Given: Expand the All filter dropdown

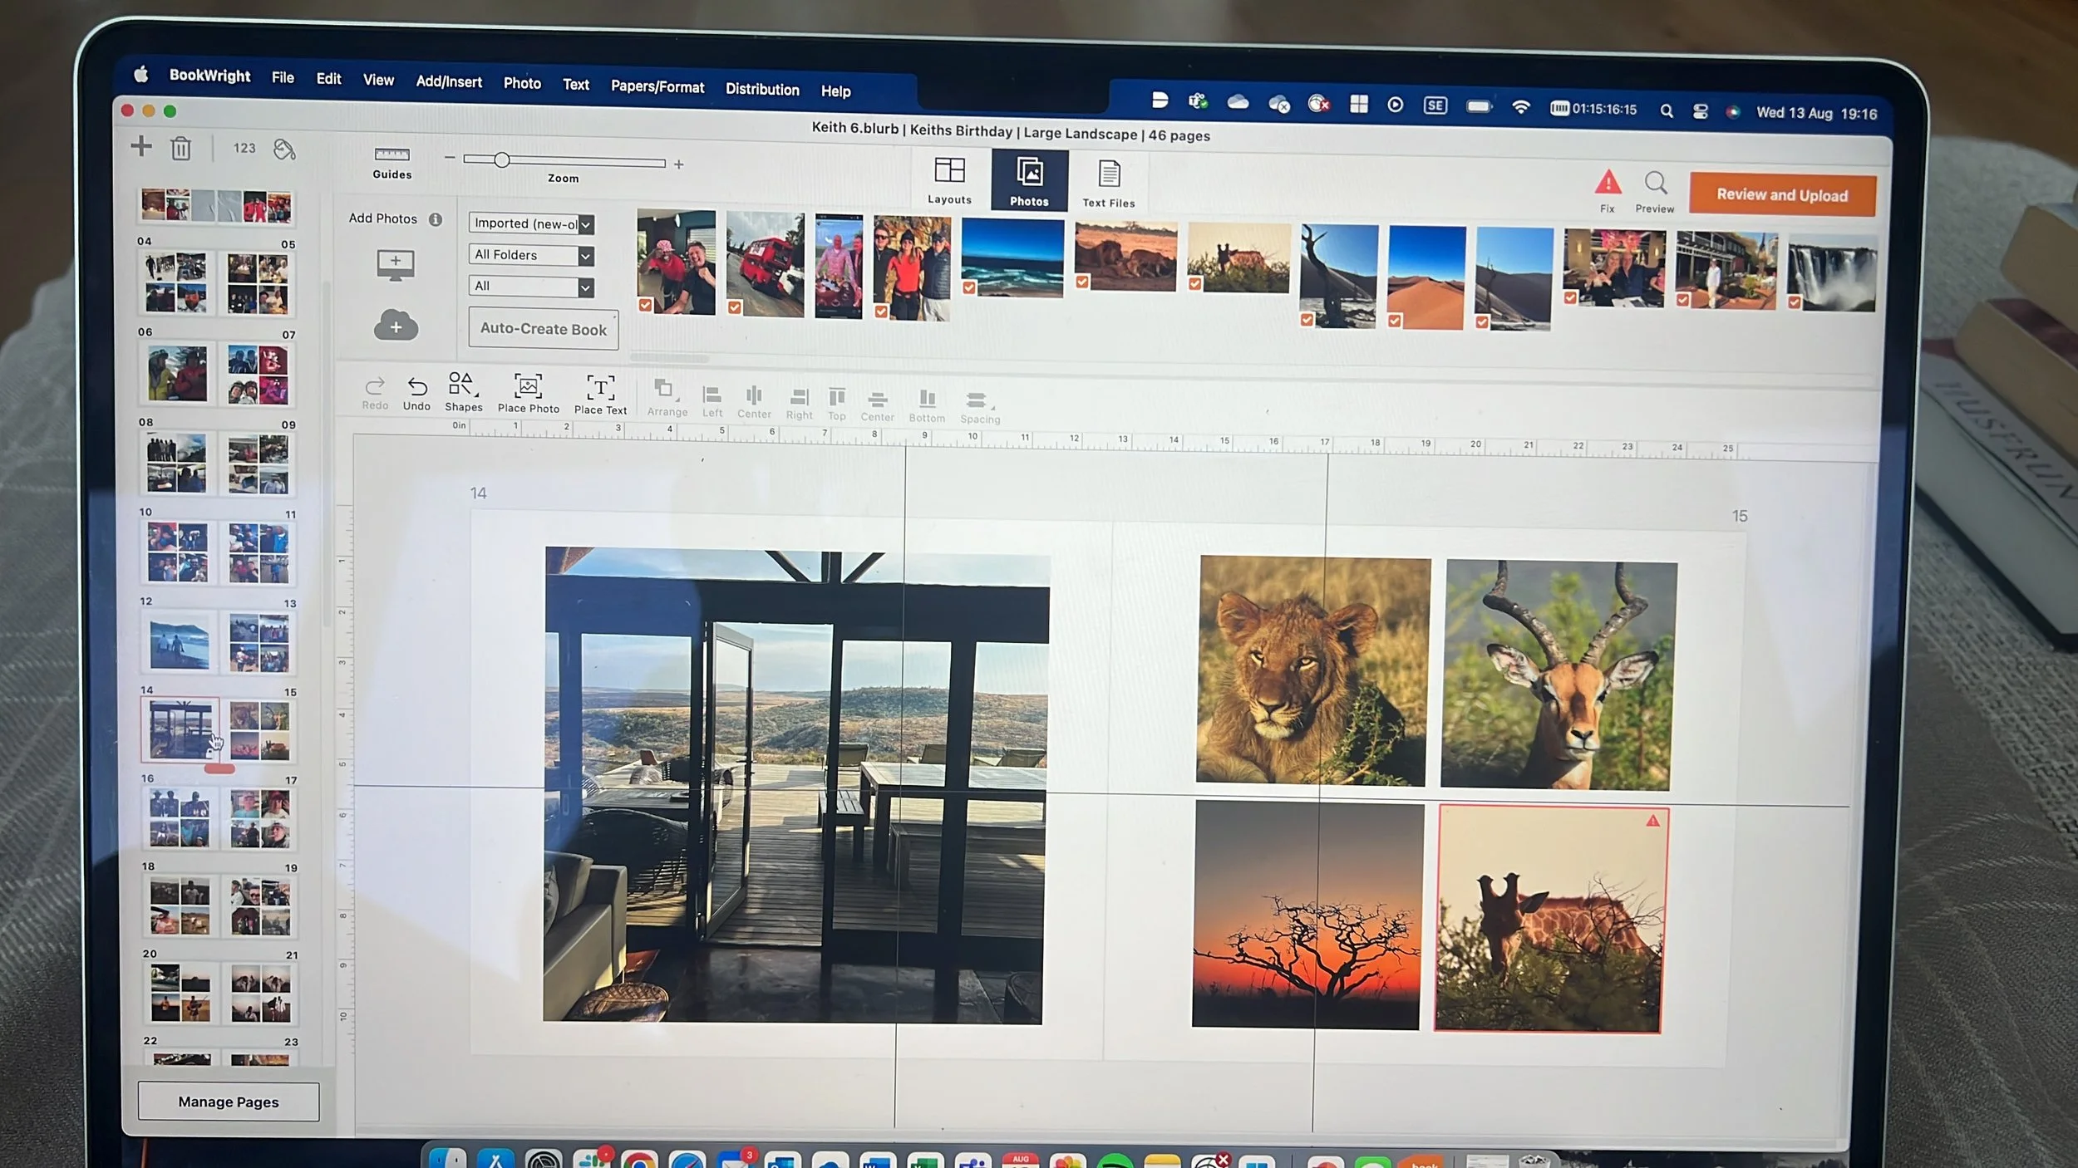Looking at the screenshot, I should pyautogui.click(x=585, y=287).
